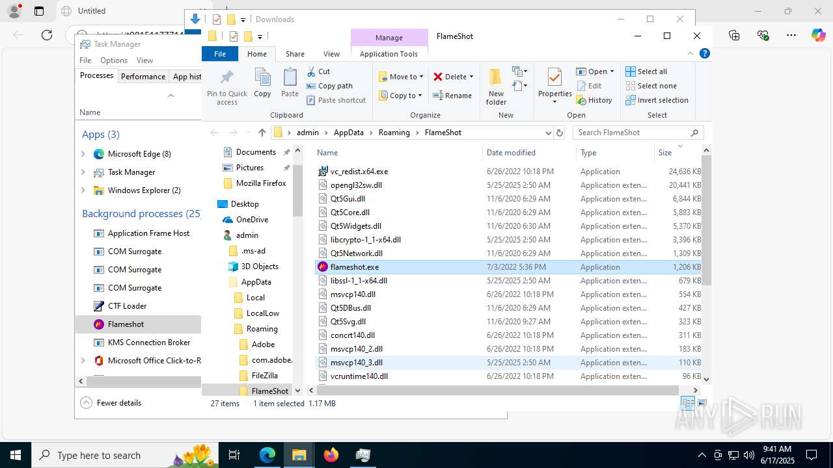Select vc_redist.x64.exe file

(x=508, y=172)
